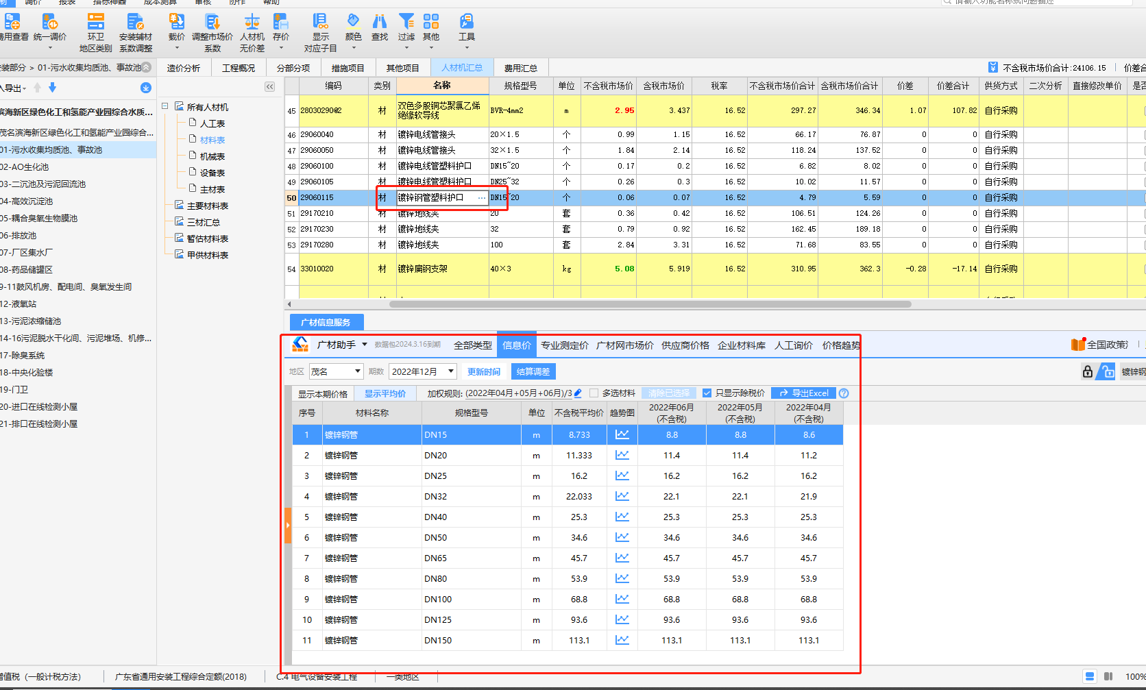Click the blue open padlock icon
This screenshot has width=1146, height=690.
pos(1107,371)
